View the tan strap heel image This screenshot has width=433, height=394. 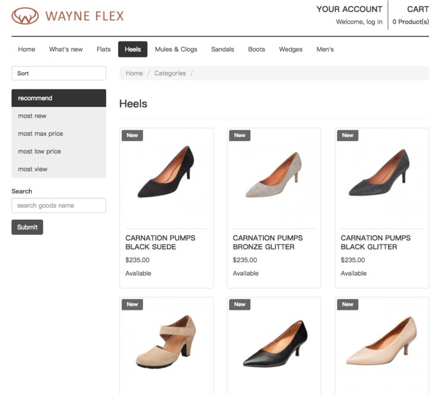166,344
